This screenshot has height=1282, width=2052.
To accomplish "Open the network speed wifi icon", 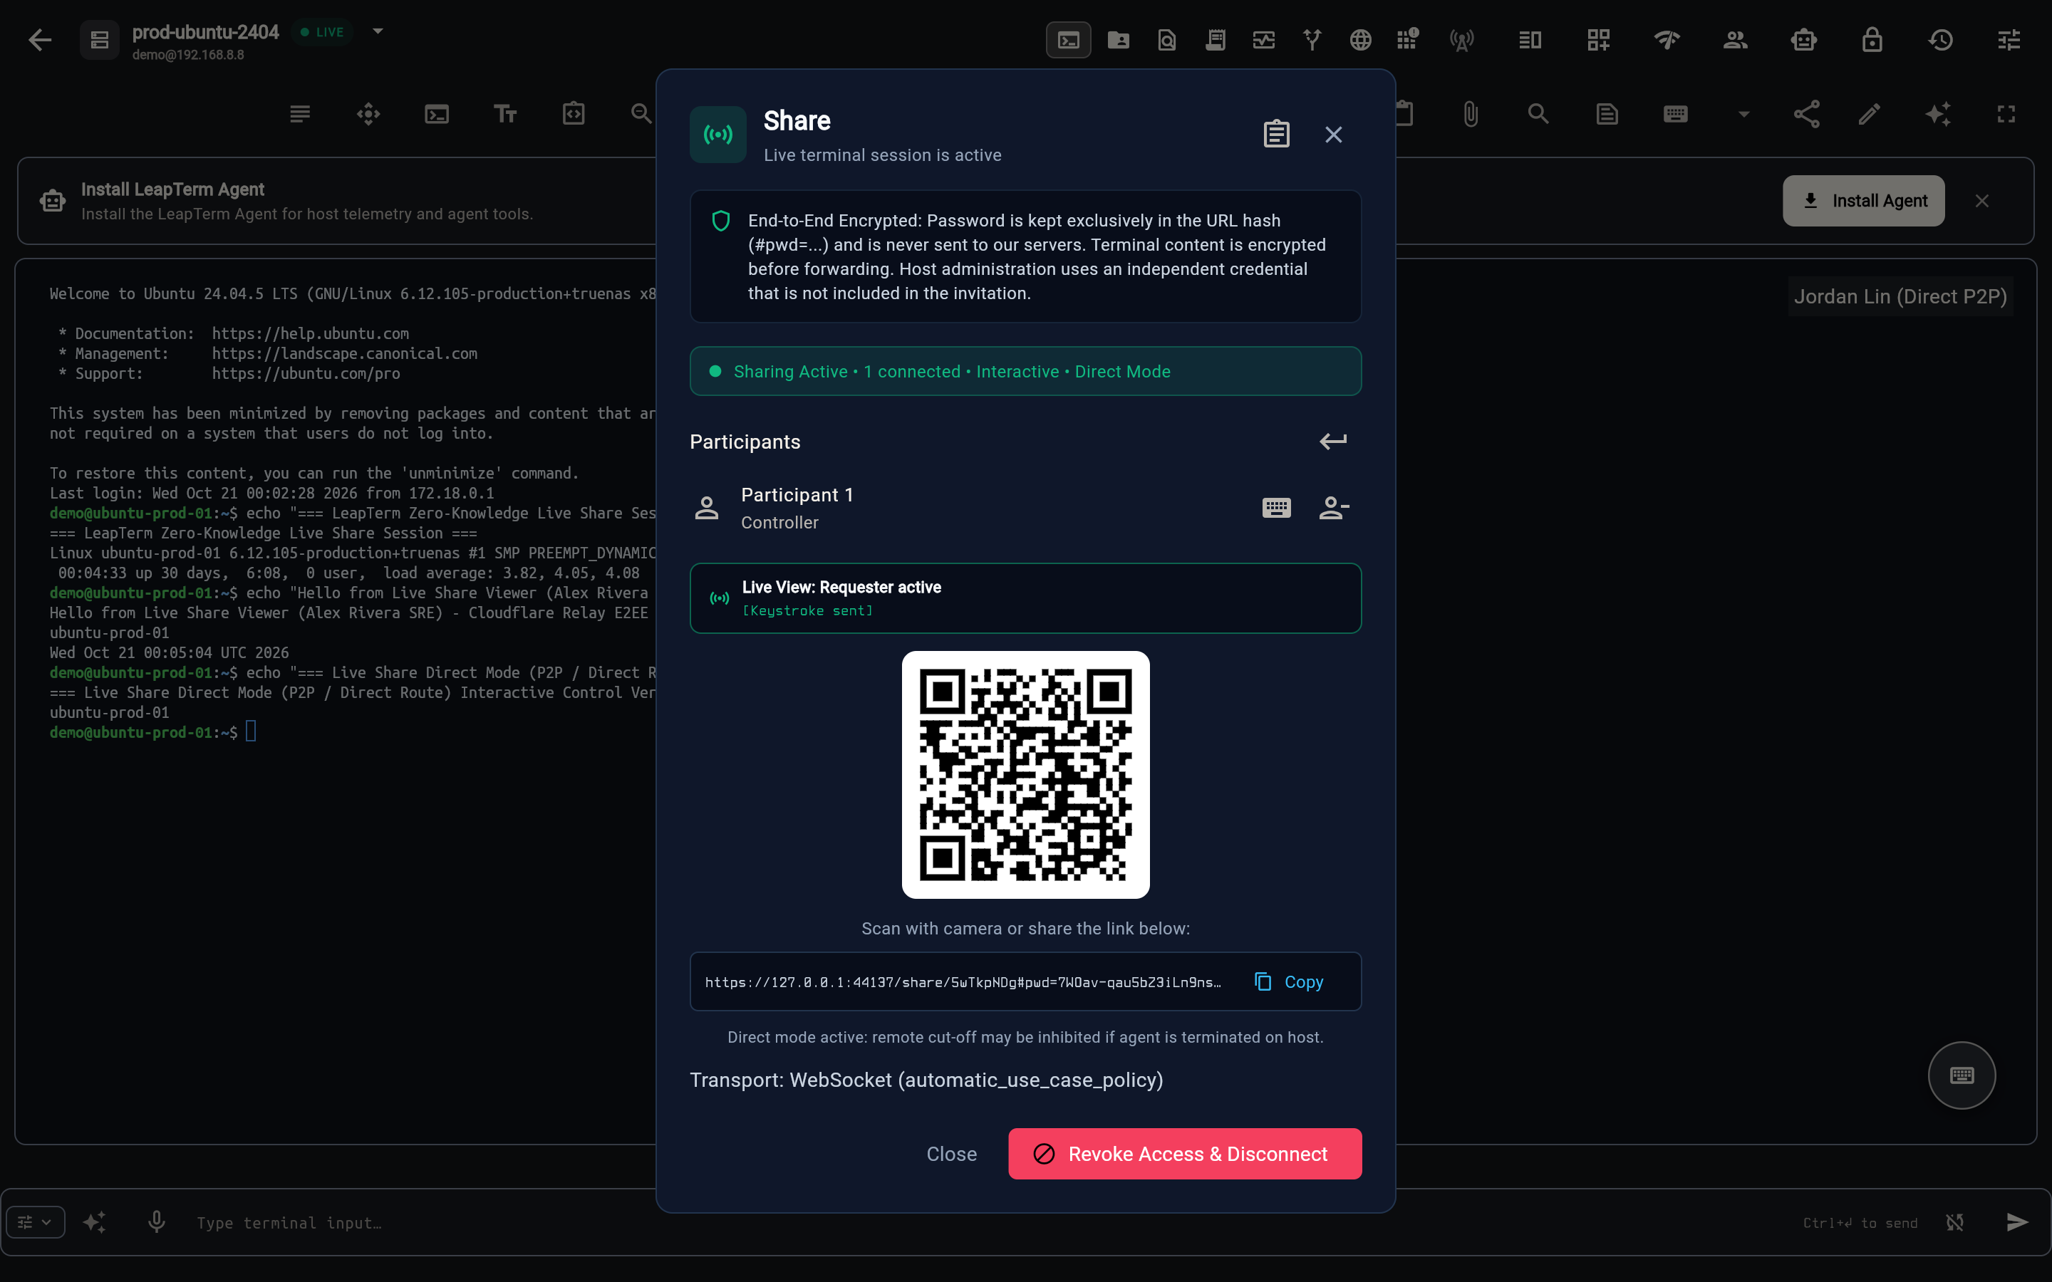I will point(1667,40).
